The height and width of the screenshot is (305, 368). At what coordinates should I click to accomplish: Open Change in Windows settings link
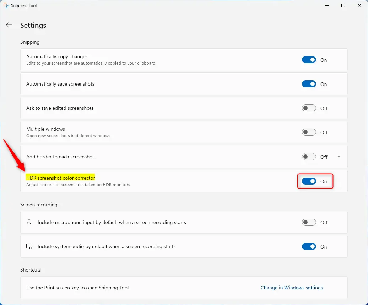(x=292, y=288)
